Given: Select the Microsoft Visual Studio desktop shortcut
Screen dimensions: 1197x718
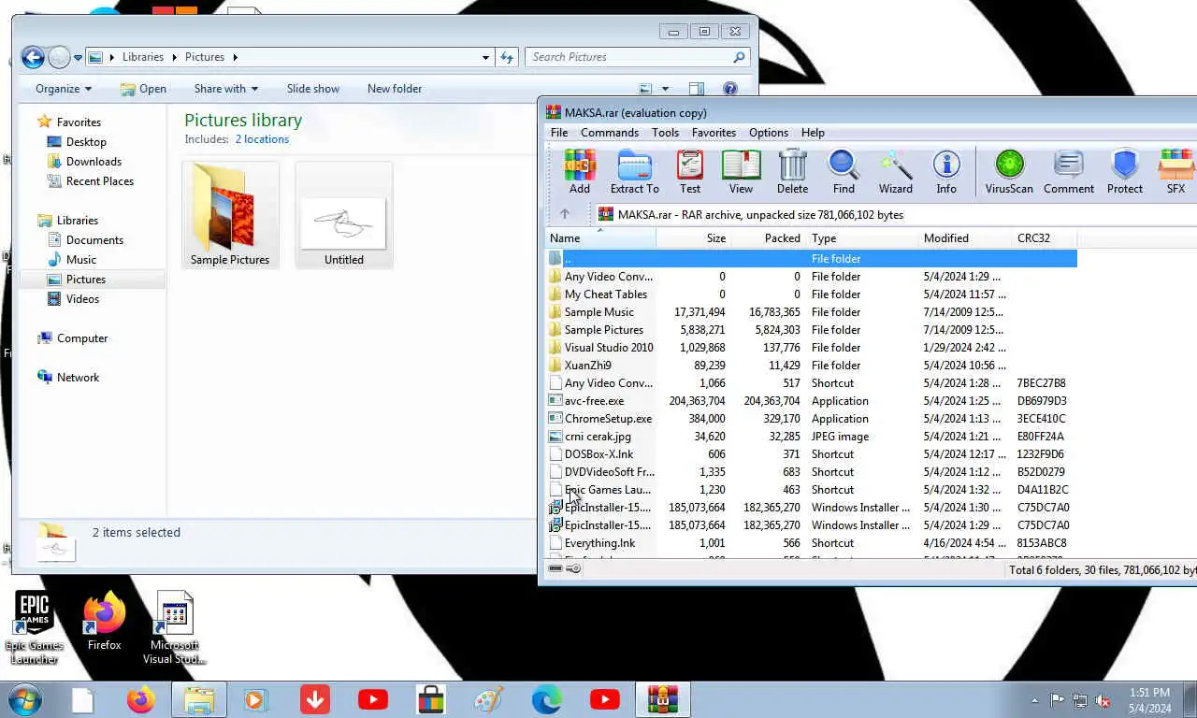Looking at the screenshot, I should pyautogui.click(x=175, y=627).
